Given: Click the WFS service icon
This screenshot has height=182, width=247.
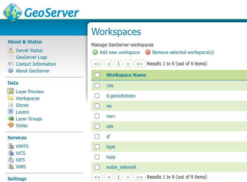Looking at the screenshot, I should [11, 160].
